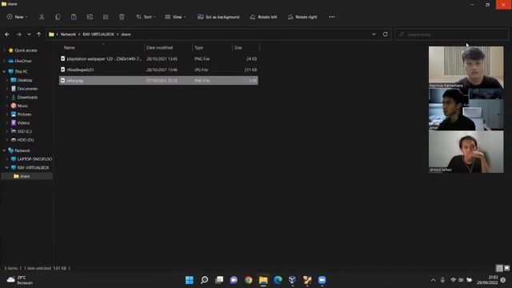
Task: Open the View dropdown
Action: coord(175,17)
